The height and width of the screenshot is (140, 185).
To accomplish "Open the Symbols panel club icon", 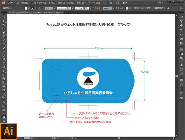I will tap(181, 25).
